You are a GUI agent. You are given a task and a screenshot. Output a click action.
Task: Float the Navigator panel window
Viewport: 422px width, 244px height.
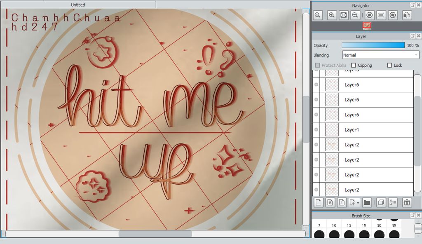413,5
